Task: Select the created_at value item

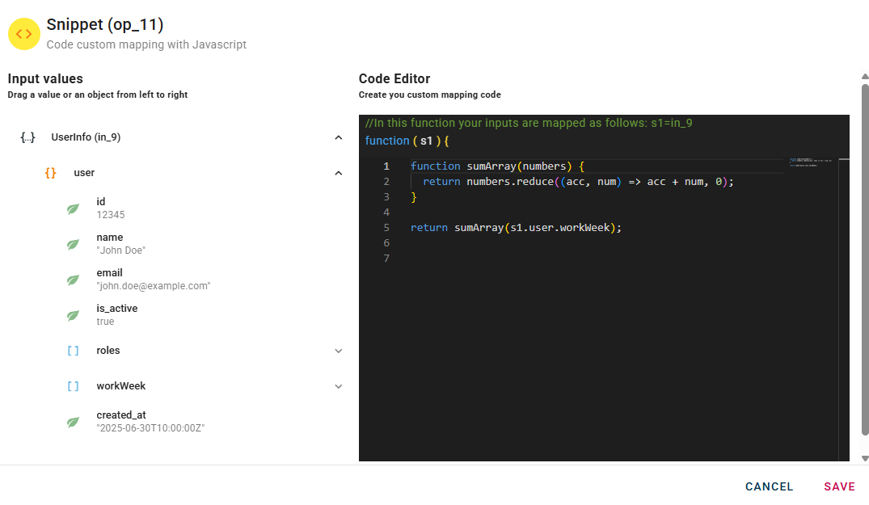Action: pos(150,422)
